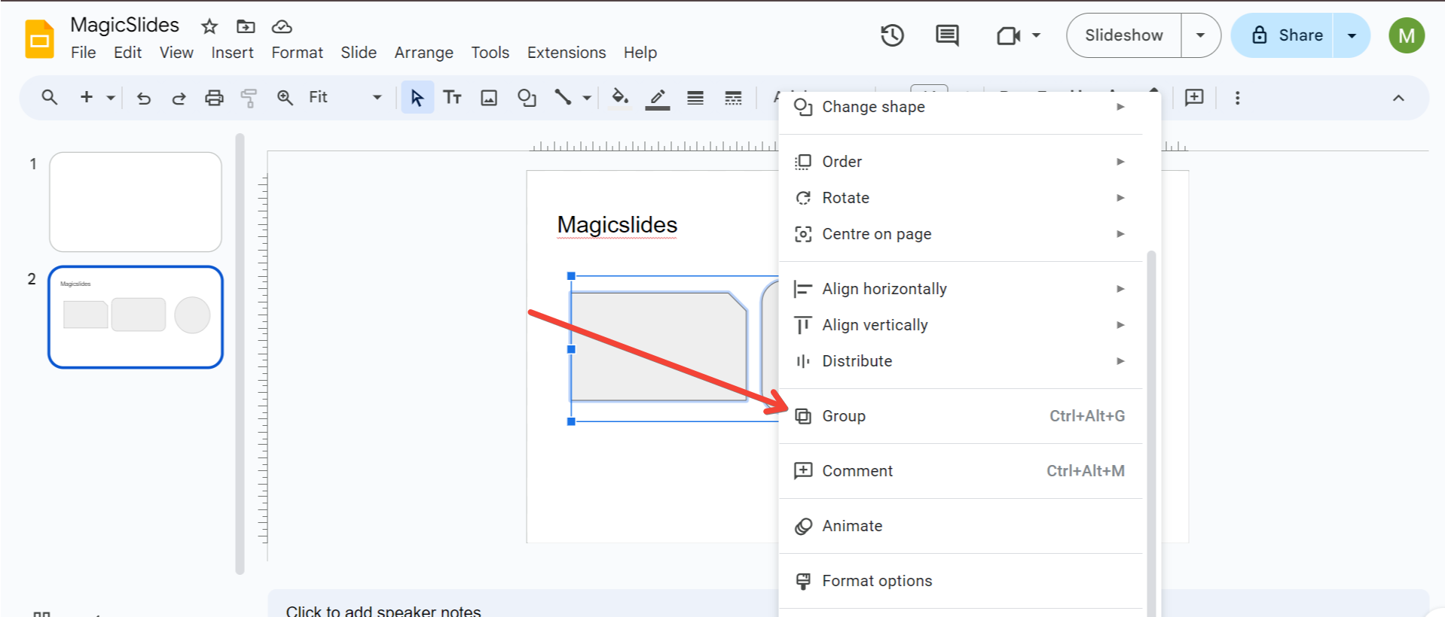Star the MagicSlides presentation
This screenshot has height=617, width=1445.
pos(209,27)
